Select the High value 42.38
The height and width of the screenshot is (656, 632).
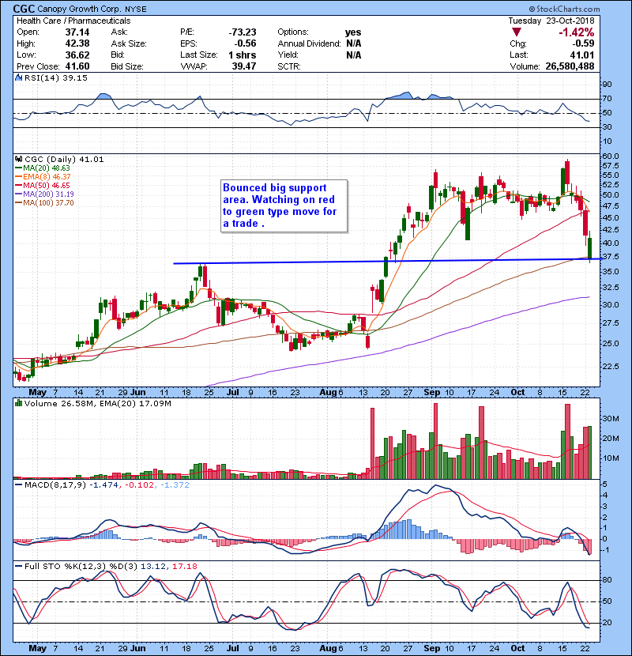[77, 43]
